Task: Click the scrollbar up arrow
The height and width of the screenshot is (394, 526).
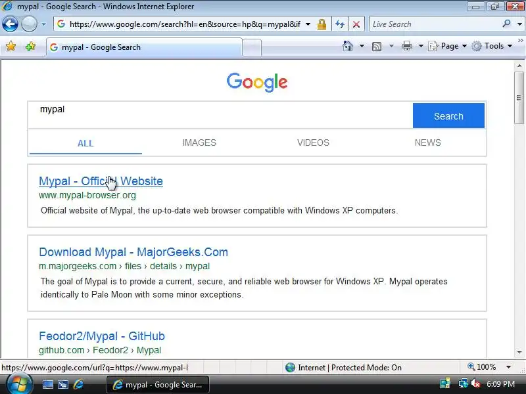Action: point(519,66)
